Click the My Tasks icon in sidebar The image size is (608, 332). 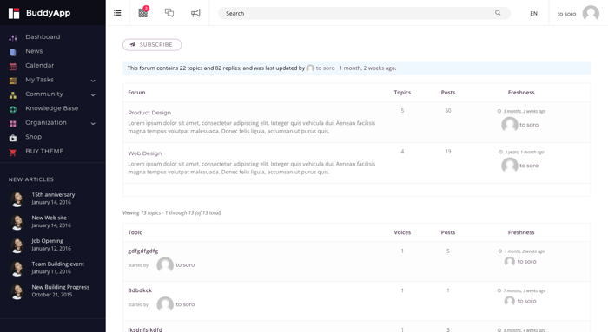[13, 81]
